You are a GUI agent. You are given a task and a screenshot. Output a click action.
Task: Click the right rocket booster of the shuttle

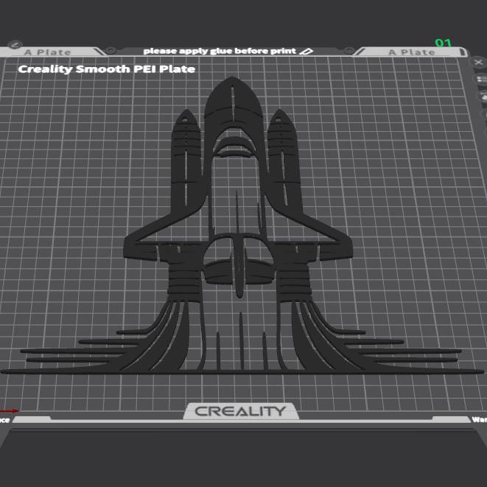pos(283,162)
